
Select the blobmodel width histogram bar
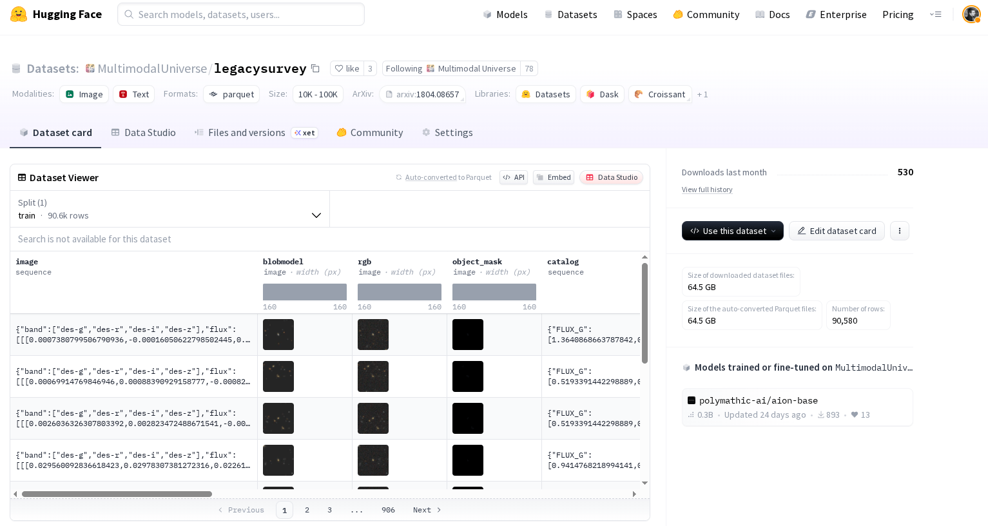(305, 292)
